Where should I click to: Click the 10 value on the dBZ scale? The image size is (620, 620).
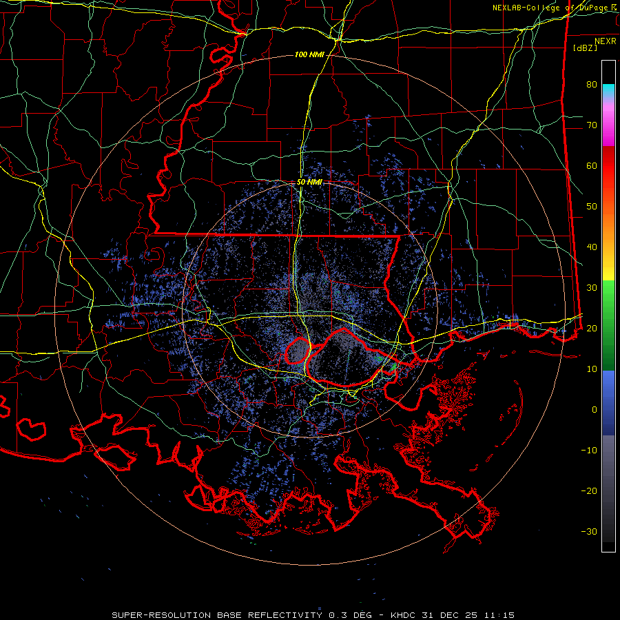592,369
